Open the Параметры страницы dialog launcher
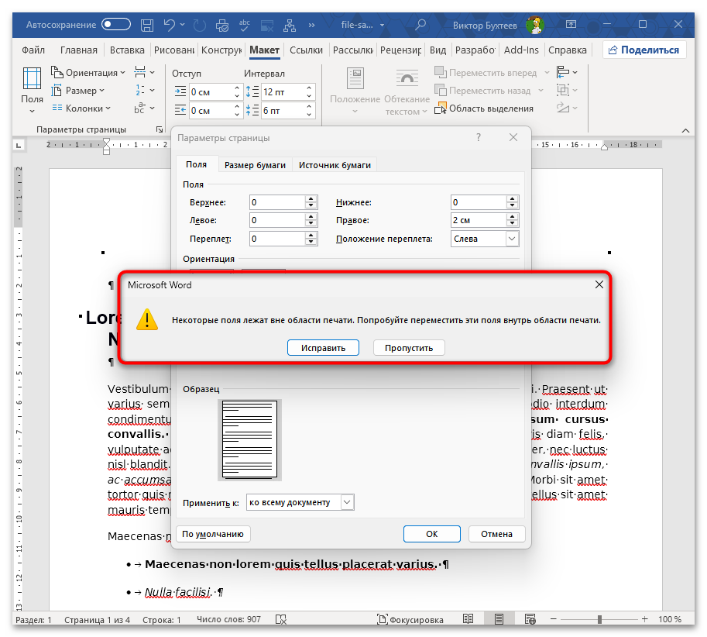 (x=160, y=129)
